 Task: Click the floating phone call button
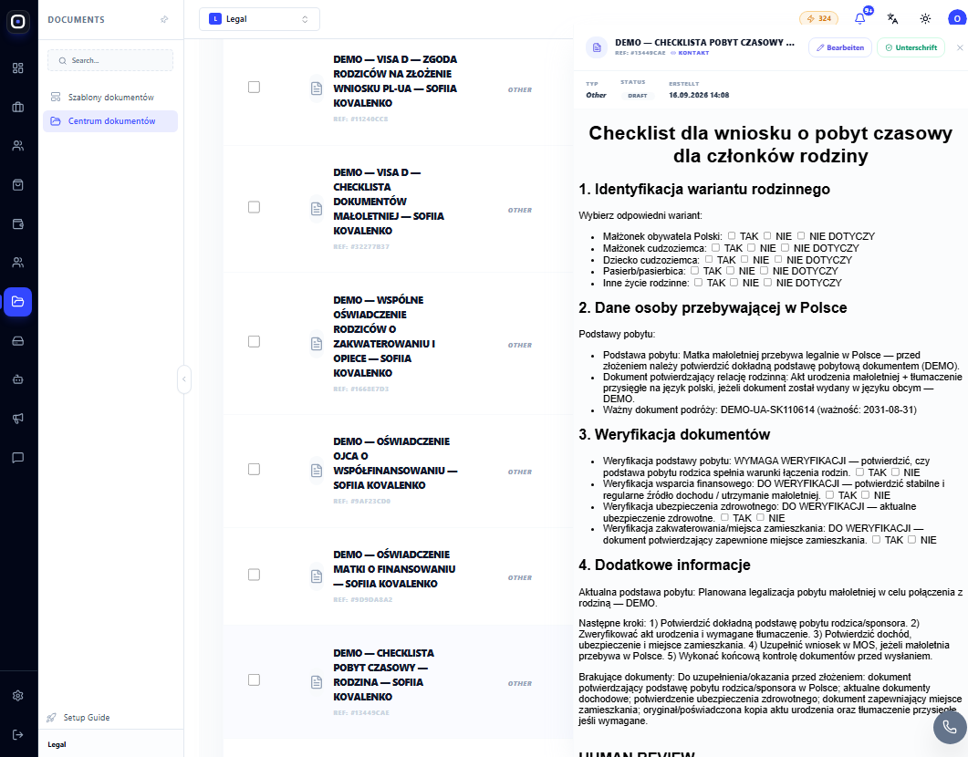point(950,728)
